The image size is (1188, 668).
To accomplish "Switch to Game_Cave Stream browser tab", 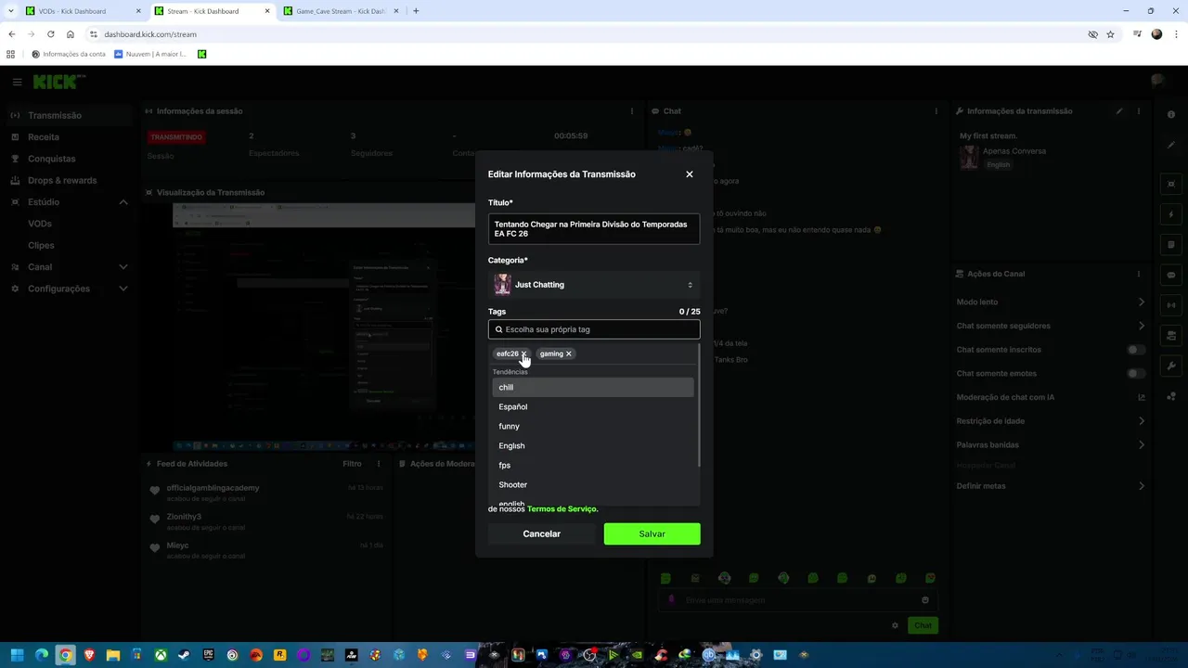I will (339, 11).
